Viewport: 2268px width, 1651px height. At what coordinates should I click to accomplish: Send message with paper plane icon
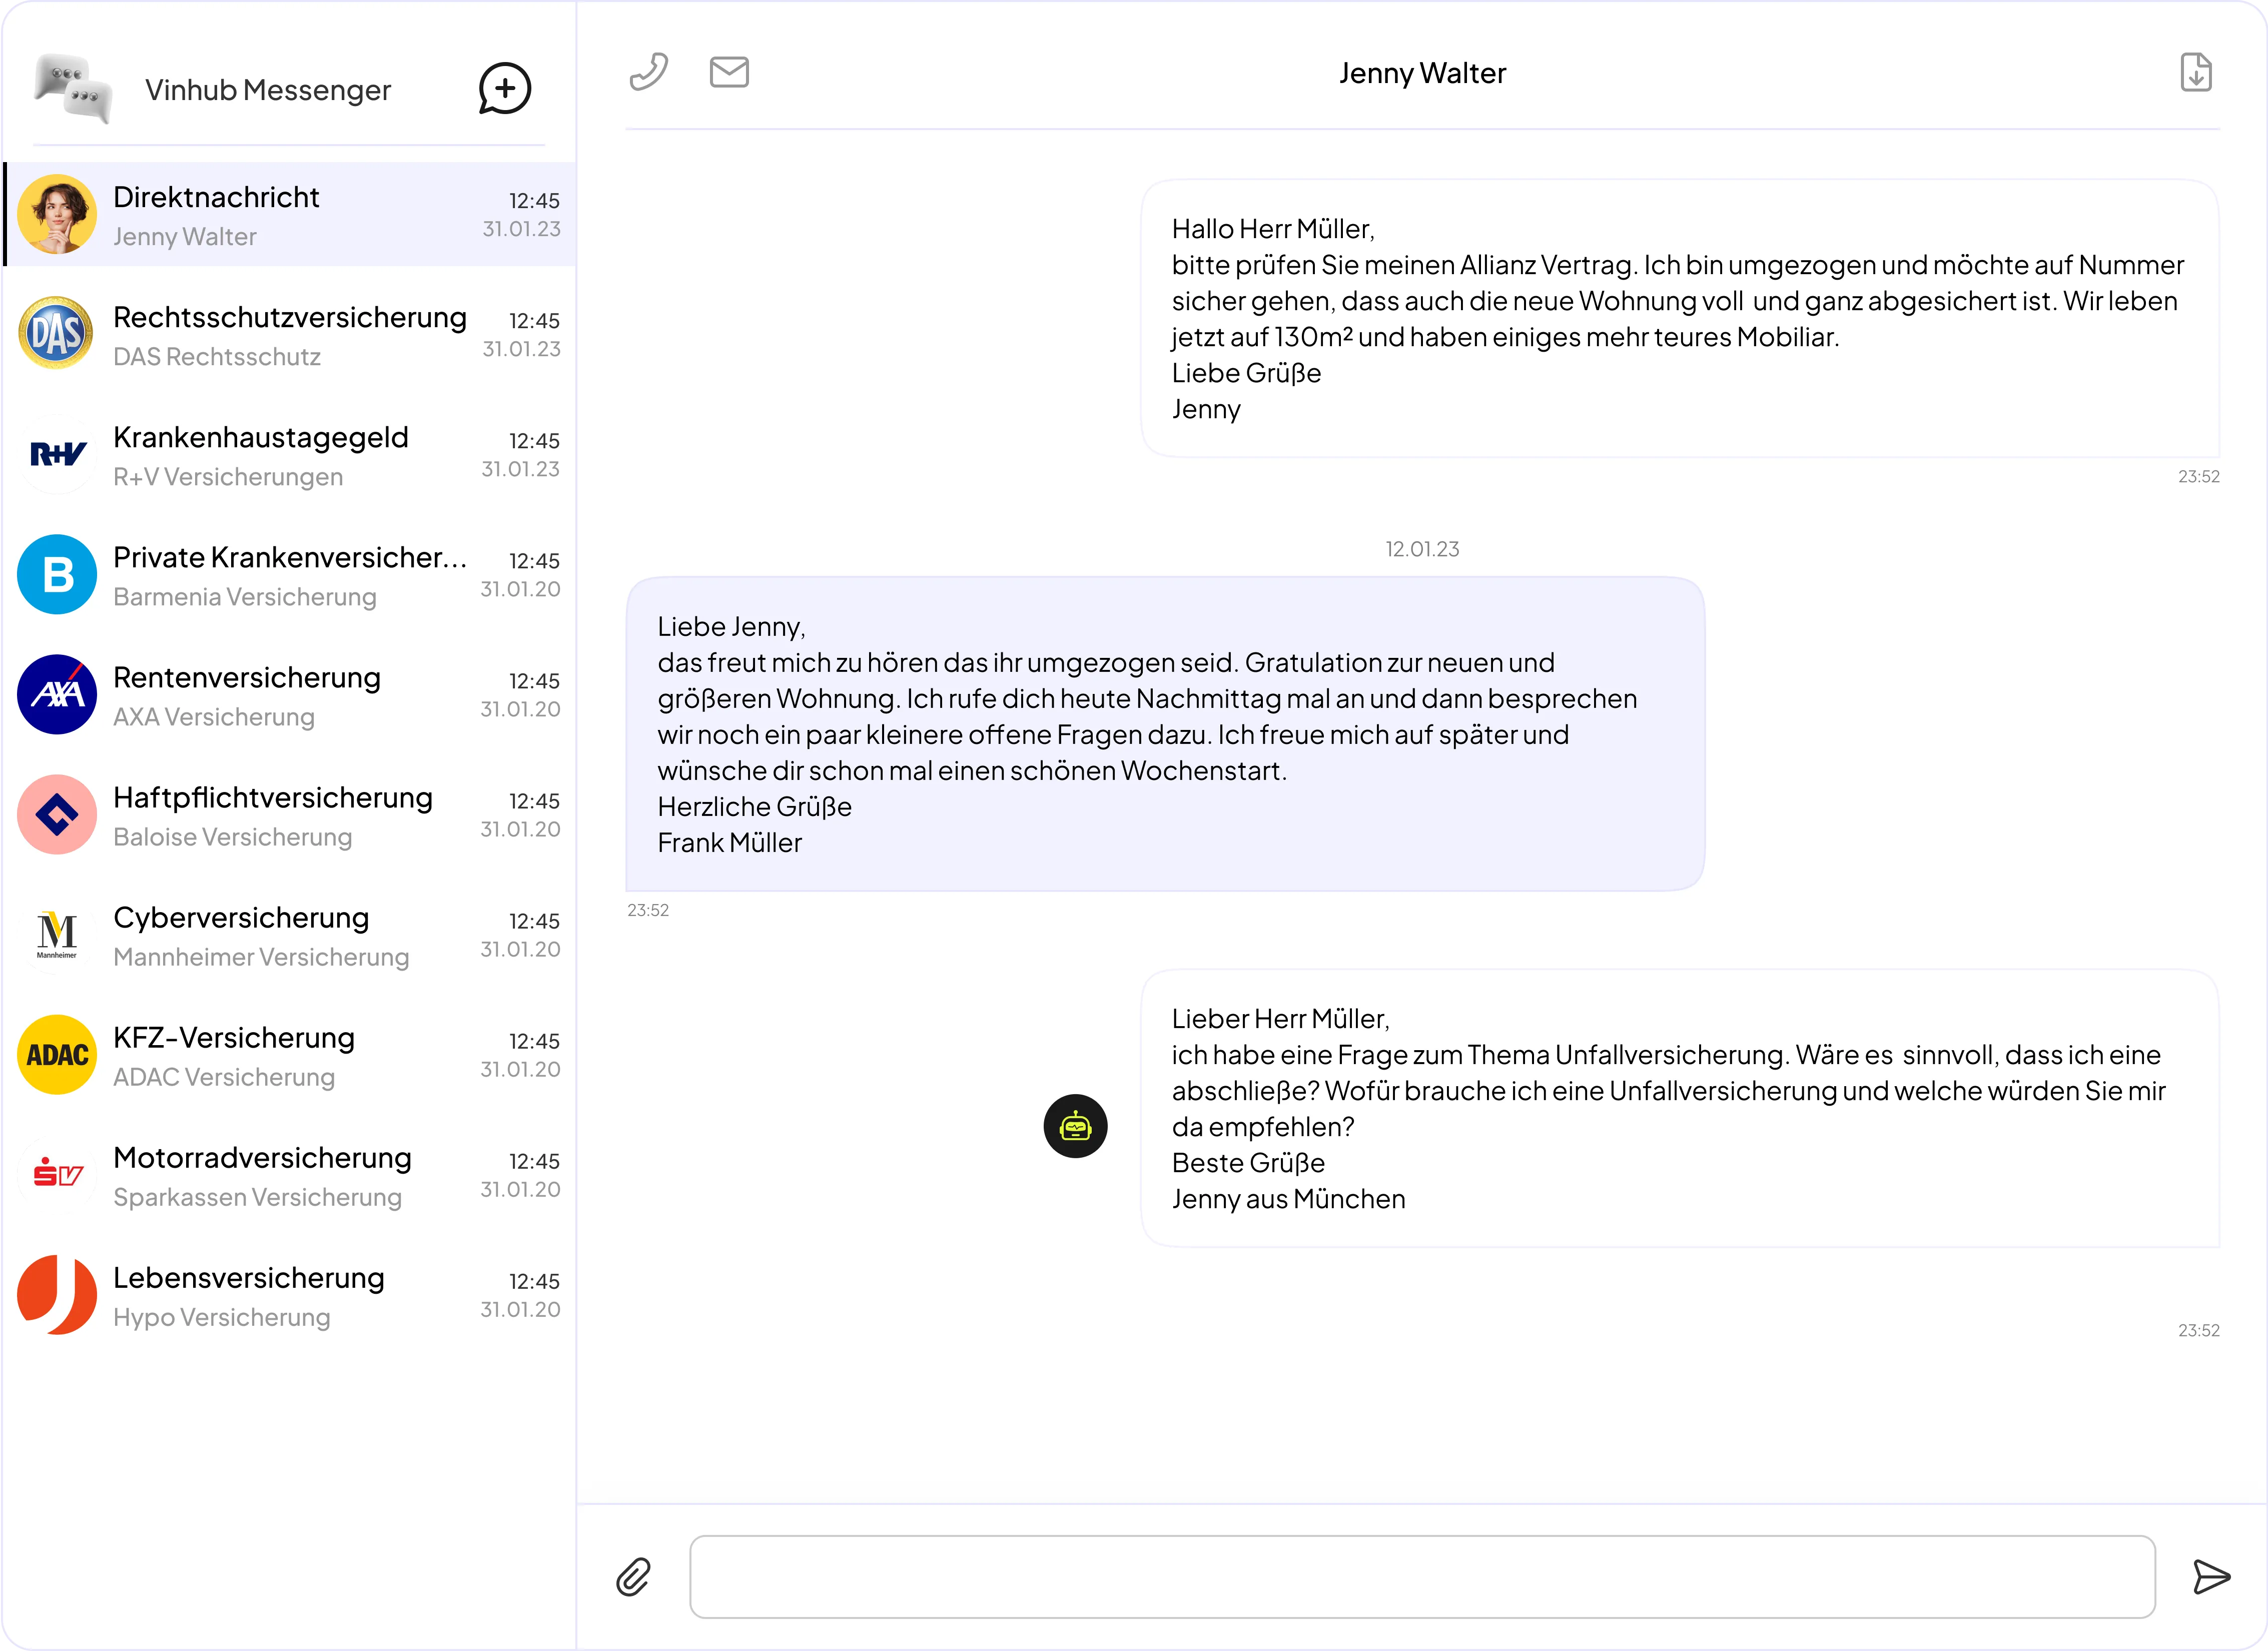(x=2210, y=1577)
